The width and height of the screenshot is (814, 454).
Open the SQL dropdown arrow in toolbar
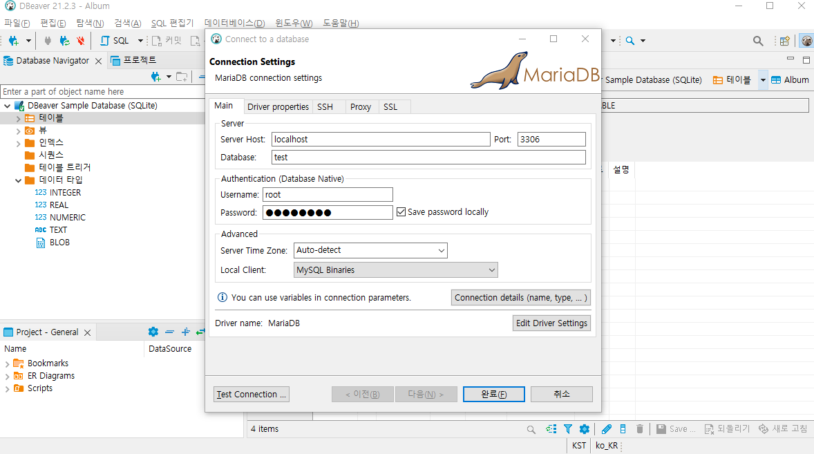click(x=140, y=41)
